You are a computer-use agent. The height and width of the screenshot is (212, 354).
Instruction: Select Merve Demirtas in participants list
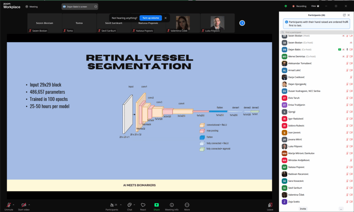[317, 56]
